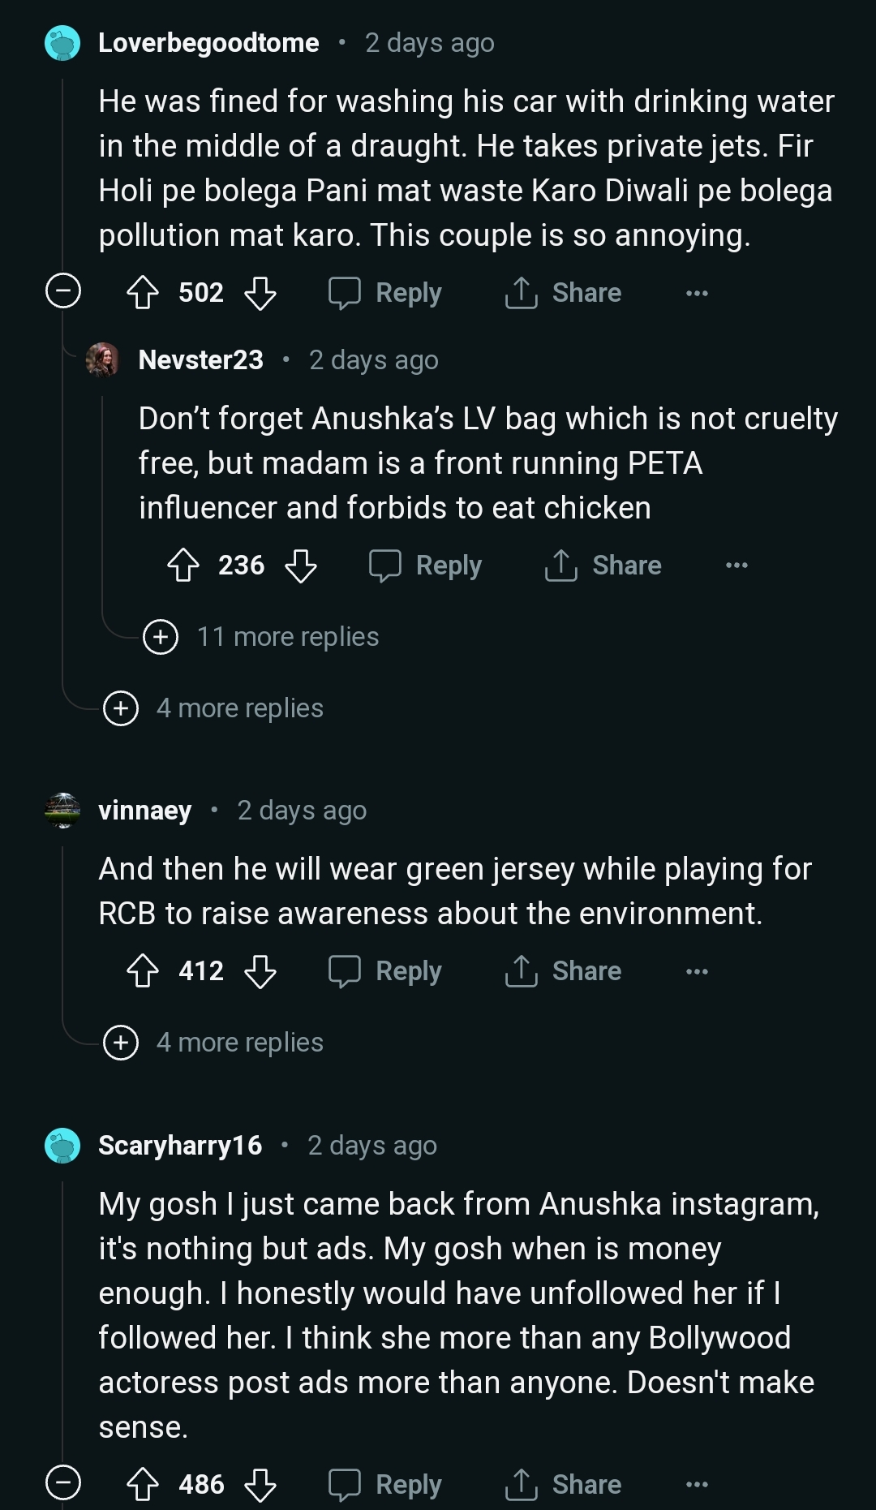Image resolution: width=876 pixels, height=1510 pixels.
Task: Expand 11 more replies under Nevster23
Action: point(161,637)
